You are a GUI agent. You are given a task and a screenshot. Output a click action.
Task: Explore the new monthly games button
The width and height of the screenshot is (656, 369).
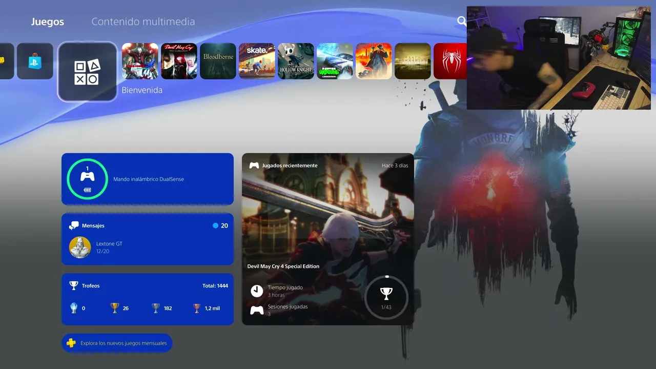(117, 343)
